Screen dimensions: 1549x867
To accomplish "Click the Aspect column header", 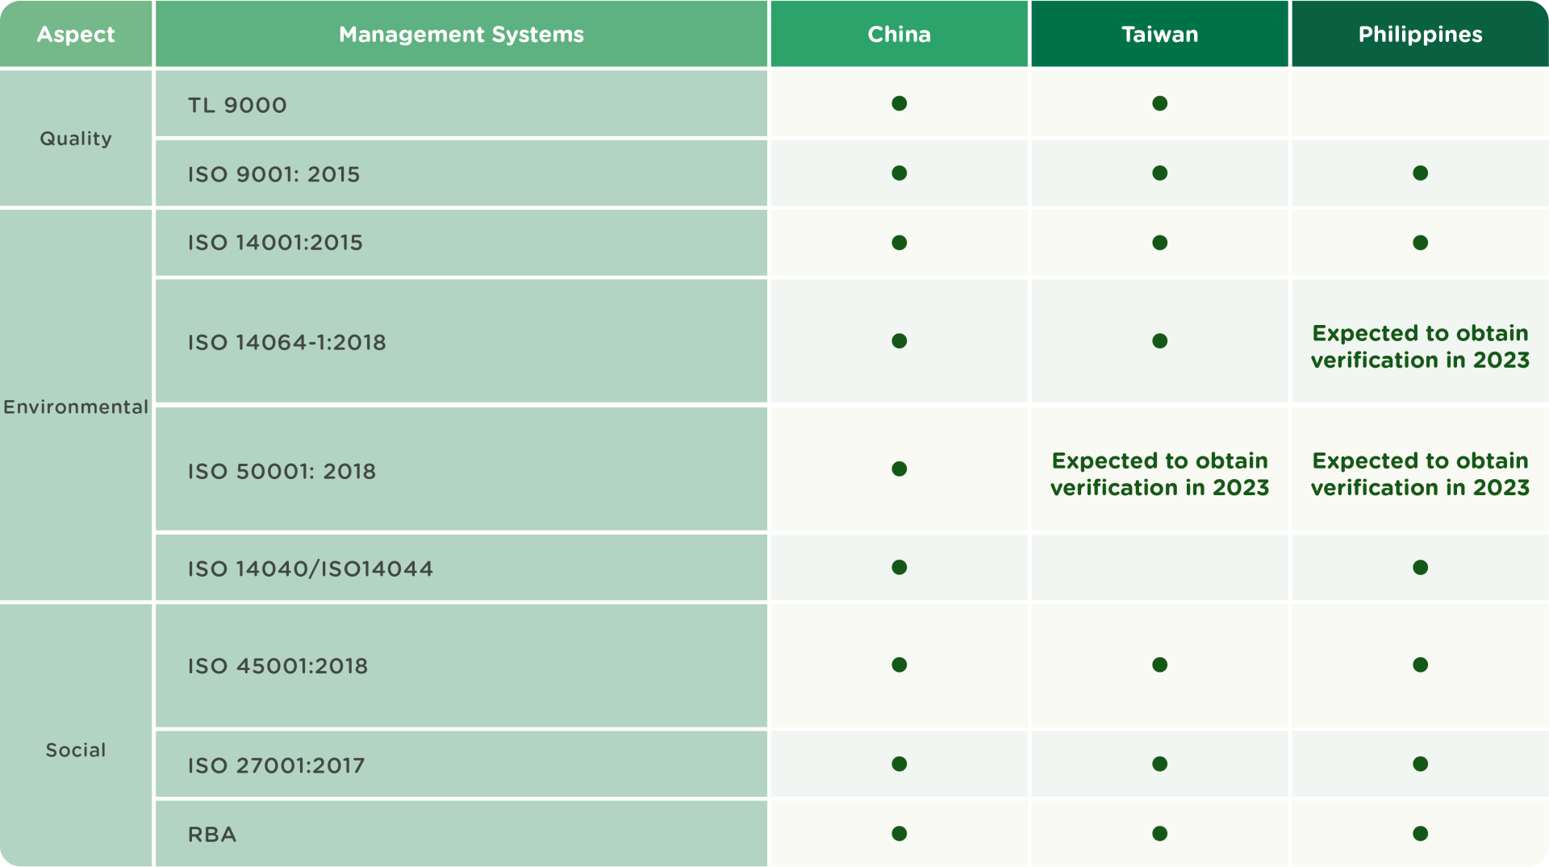I will (76, 35).
